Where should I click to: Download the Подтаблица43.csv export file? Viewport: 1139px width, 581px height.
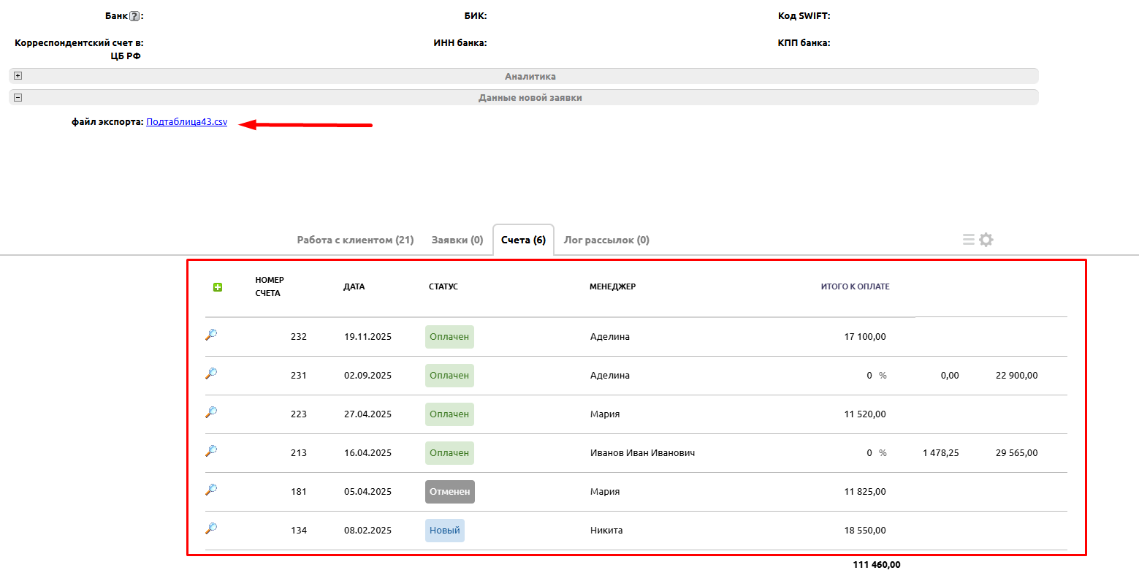[186, 122]
